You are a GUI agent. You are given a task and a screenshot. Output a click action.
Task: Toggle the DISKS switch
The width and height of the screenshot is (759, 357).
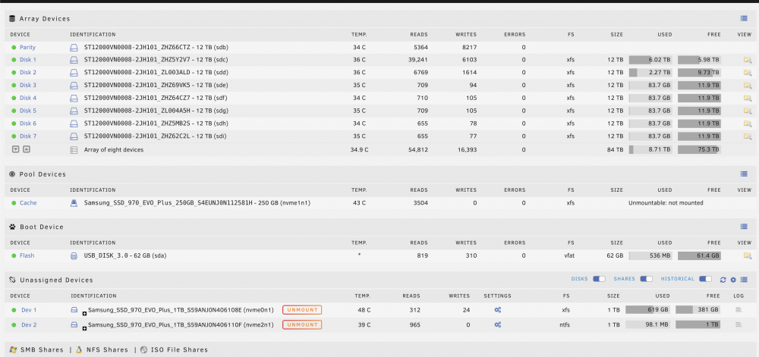pos(600,279)
